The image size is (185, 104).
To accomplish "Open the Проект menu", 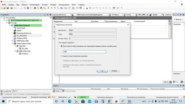I will click(x=24, y=5).
